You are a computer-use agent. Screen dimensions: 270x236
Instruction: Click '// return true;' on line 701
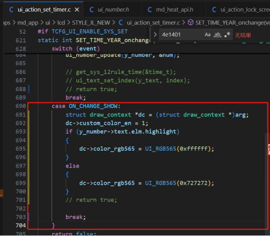[x=91, y=200]
